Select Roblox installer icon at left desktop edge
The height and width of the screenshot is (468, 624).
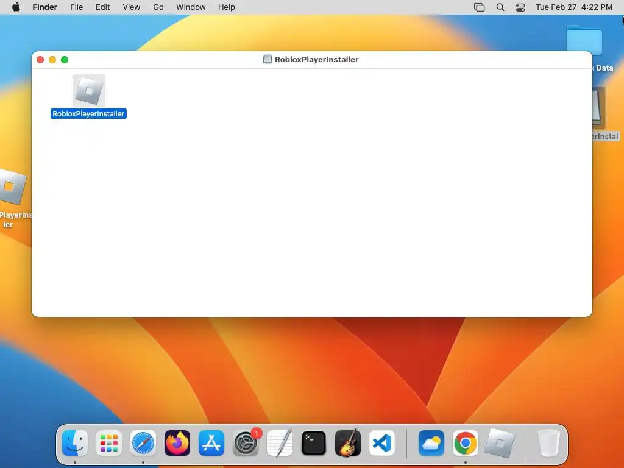click(x=13, y=187)
